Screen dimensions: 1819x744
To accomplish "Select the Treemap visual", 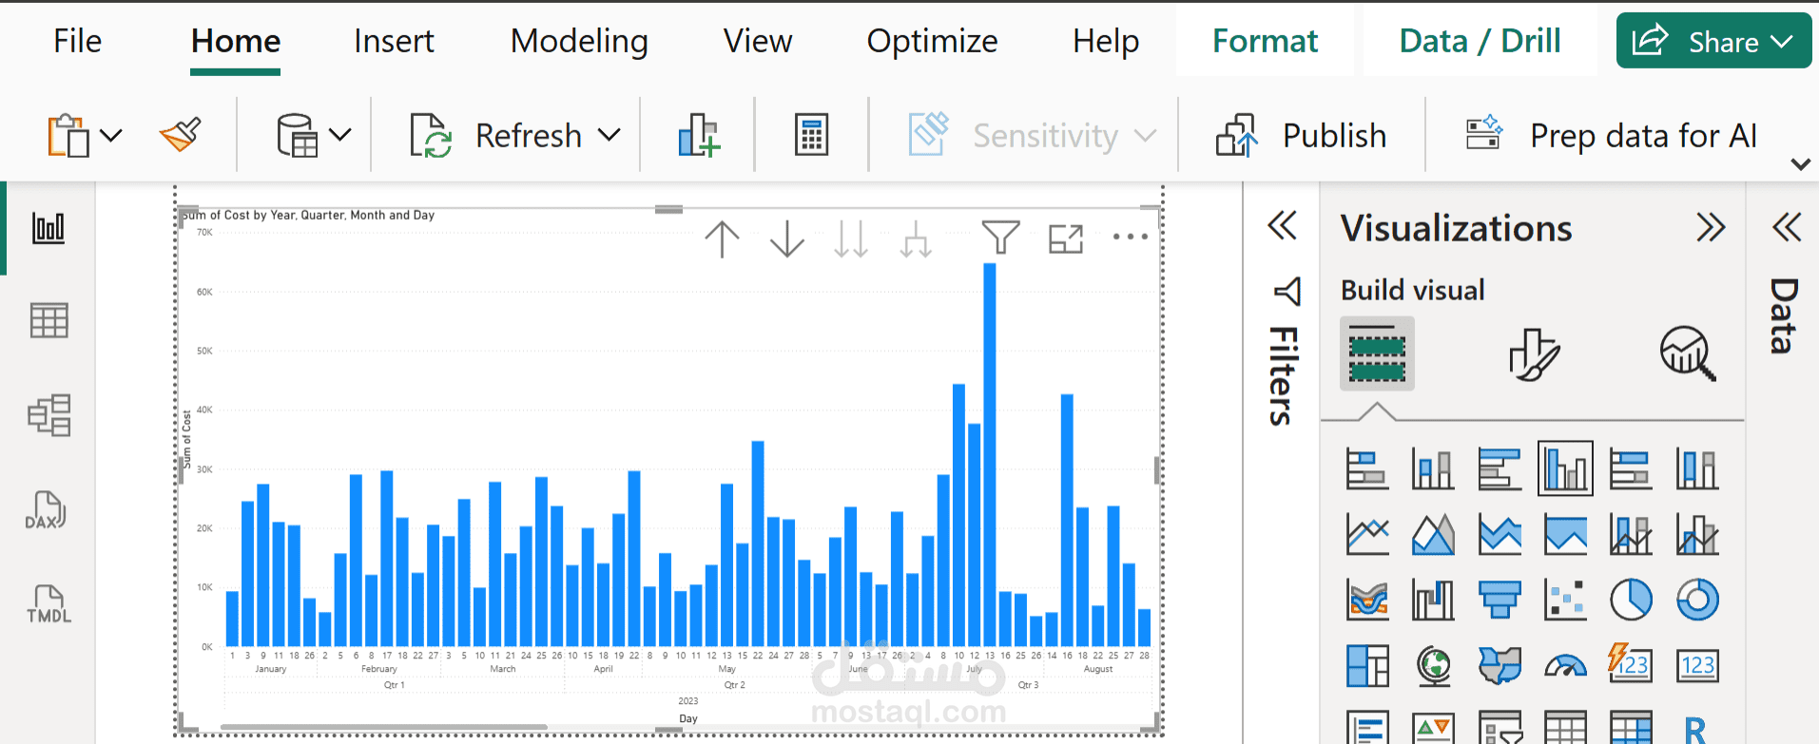I will click(x=1367, y=665).
